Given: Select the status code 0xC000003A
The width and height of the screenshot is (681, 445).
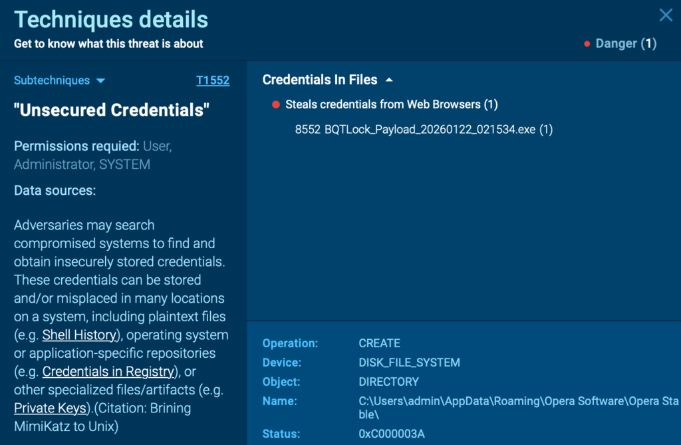Looking at the screenshot, I should point(390,434).
